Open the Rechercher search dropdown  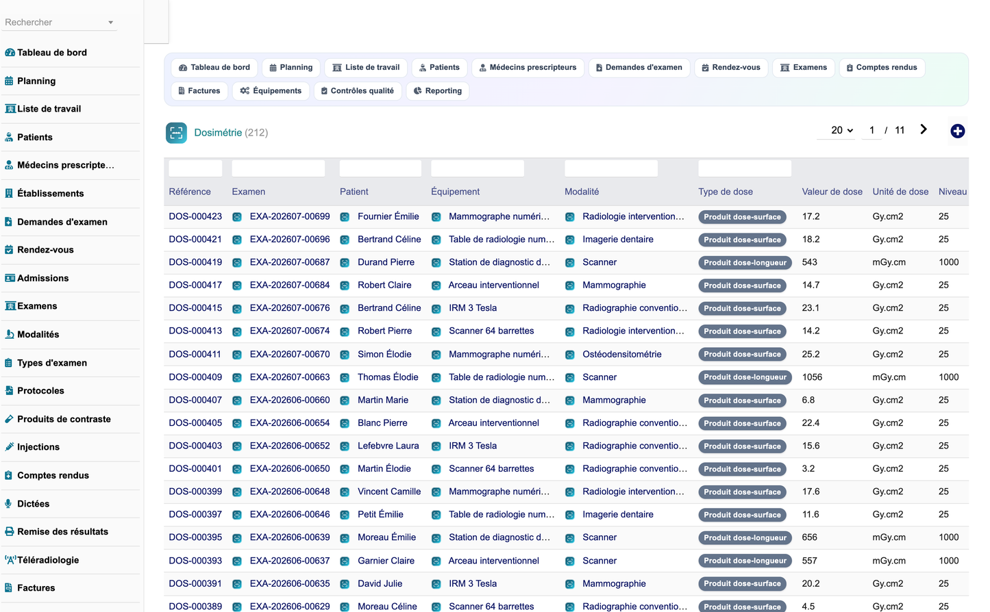60,22
